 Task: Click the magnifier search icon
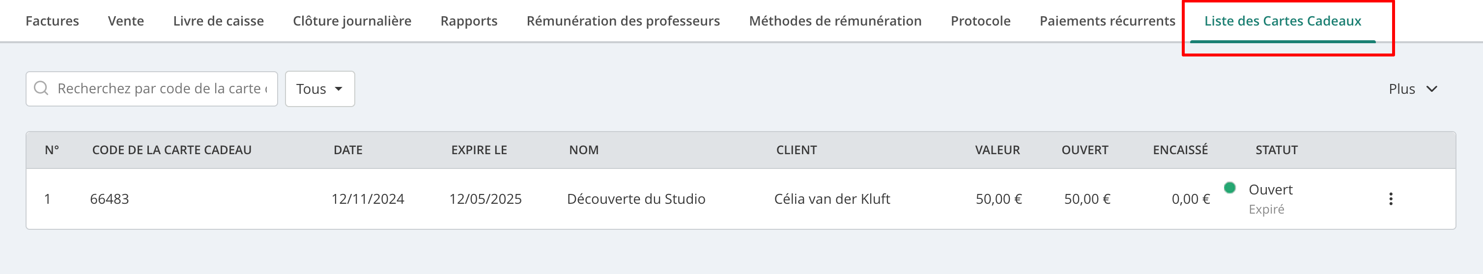pyautogui.click(x=41, y=88)
